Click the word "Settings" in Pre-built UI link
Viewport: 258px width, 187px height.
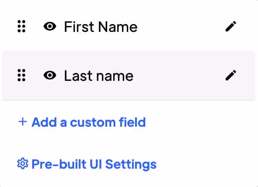131,164
